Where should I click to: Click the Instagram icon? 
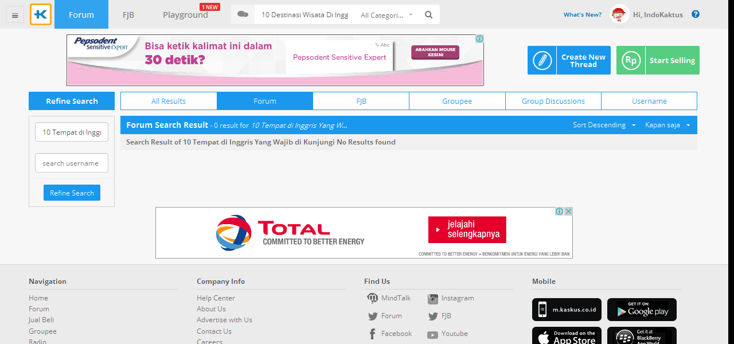[x=433, y=299]
